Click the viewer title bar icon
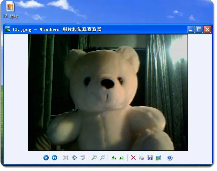Image resolution: width=217 pixels, height=171 pixels. coord(7,29)
